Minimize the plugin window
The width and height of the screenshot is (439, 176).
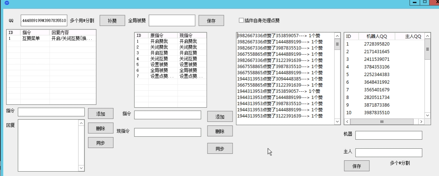tap(414, 3)
